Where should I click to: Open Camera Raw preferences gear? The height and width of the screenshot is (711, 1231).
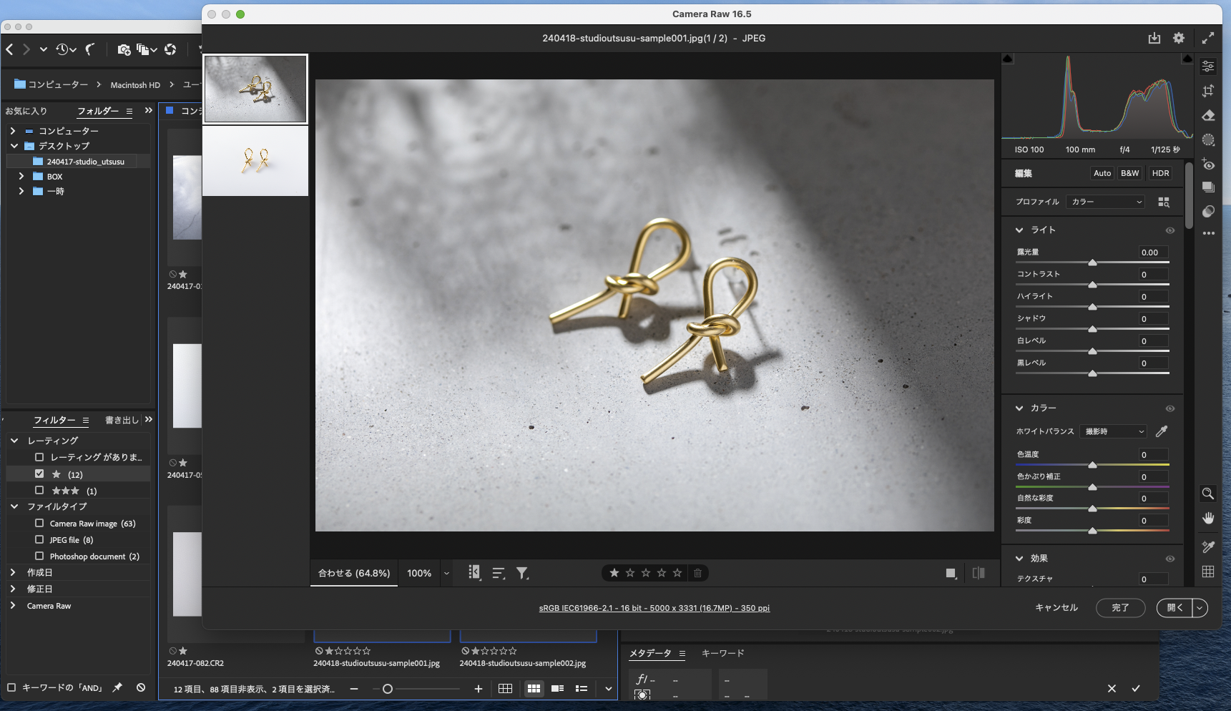[1179, 39]
